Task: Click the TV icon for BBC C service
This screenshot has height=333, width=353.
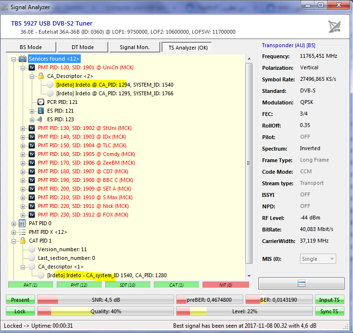Action: click(x=32, y=180)
